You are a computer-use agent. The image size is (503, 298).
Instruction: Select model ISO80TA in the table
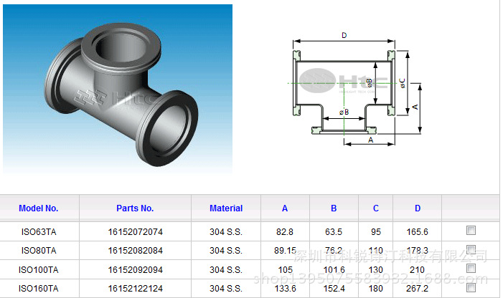(39, 251)
